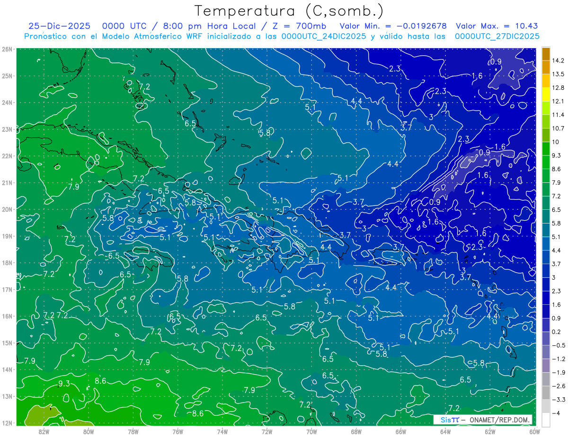Click the ONAMET/REP.DOM. credit label
Viewport: 568px width, 438px height.
pos(499,420)
